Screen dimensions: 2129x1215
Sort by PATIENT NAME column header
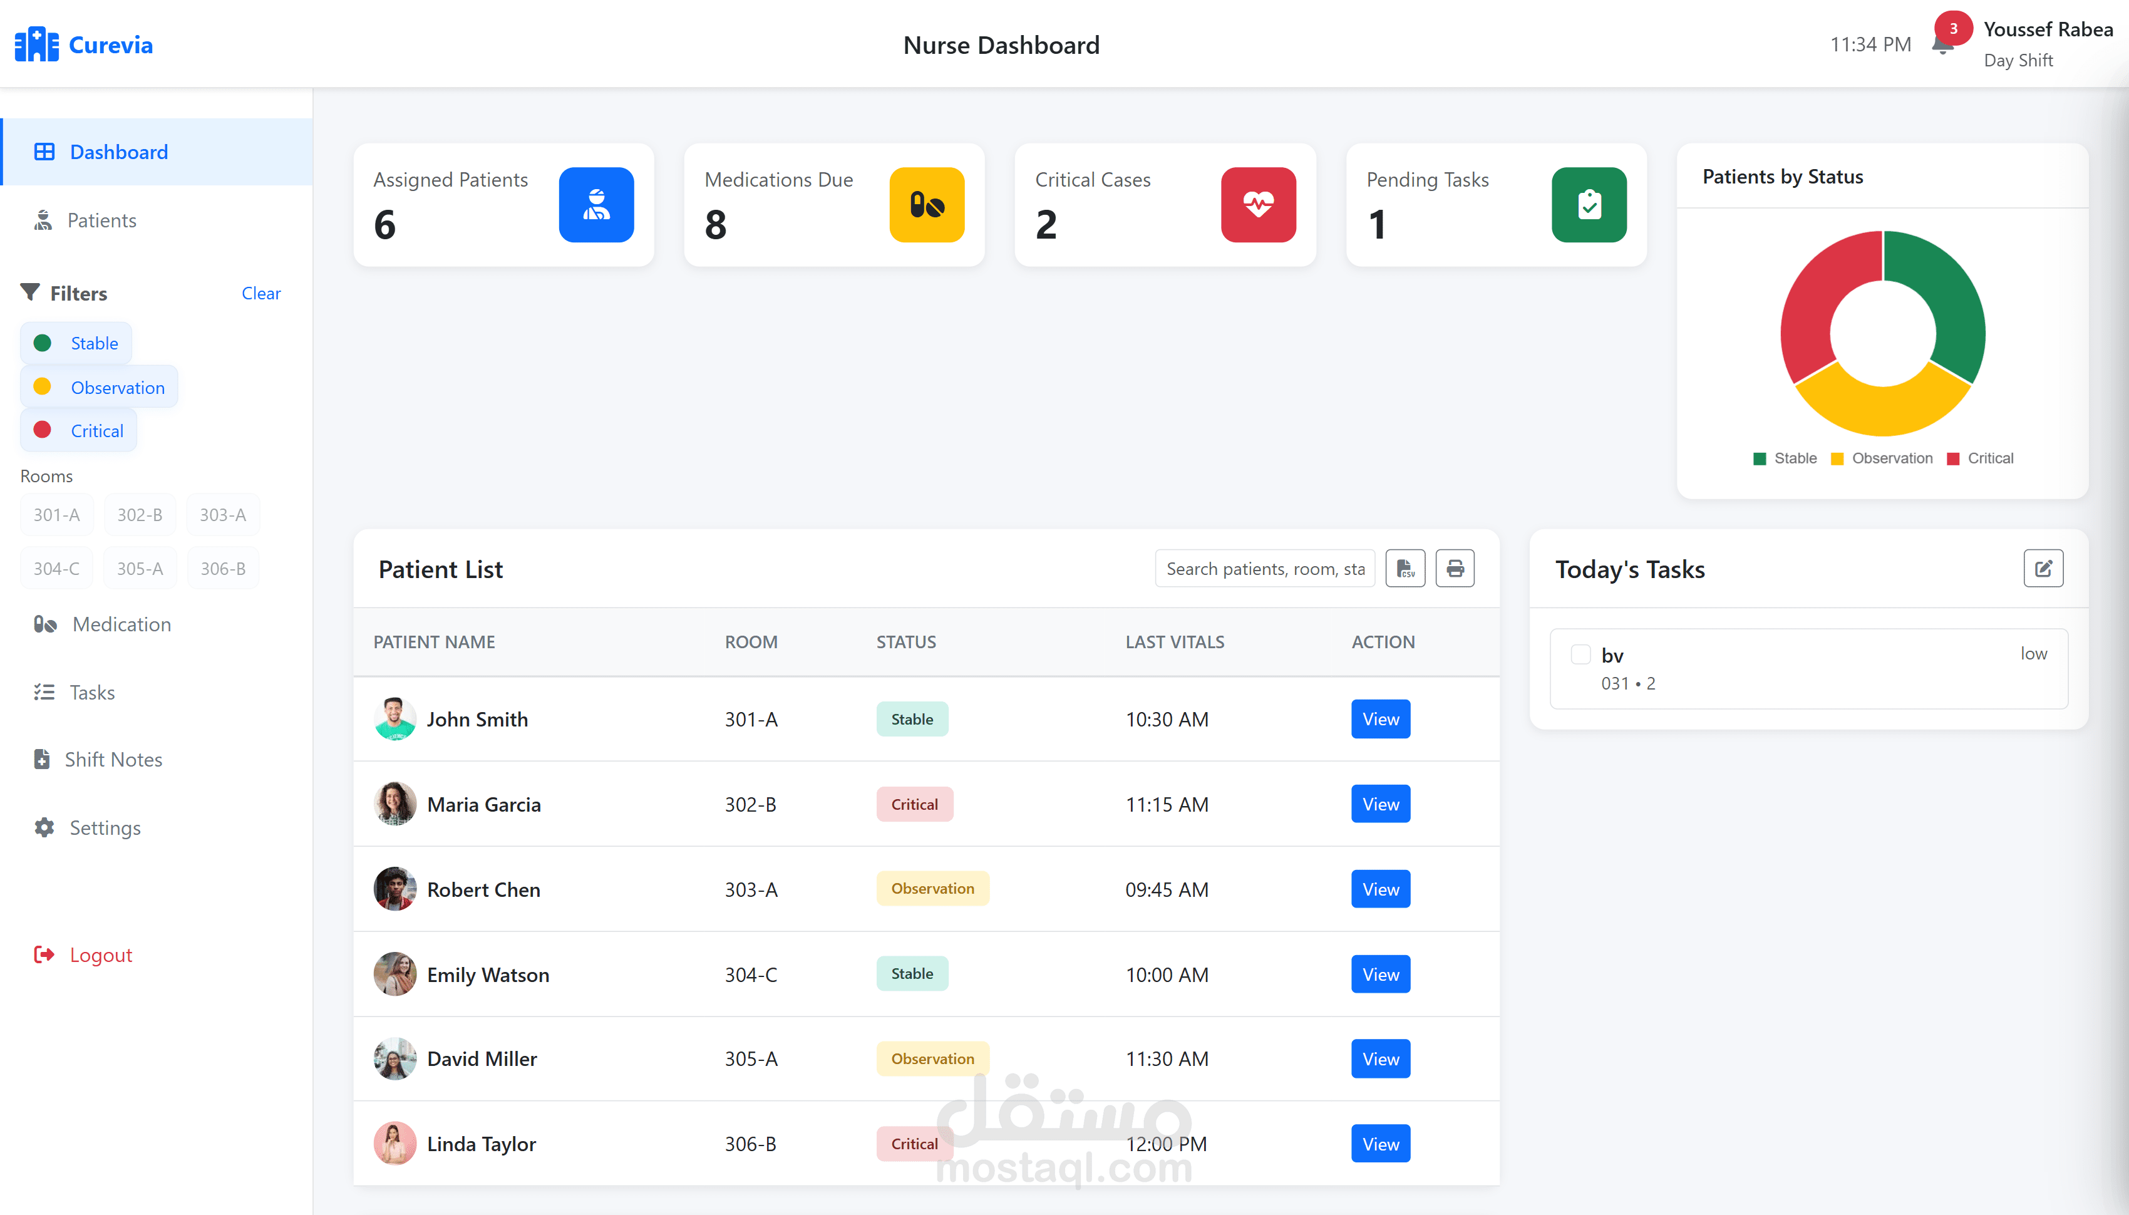pos(434,642)
